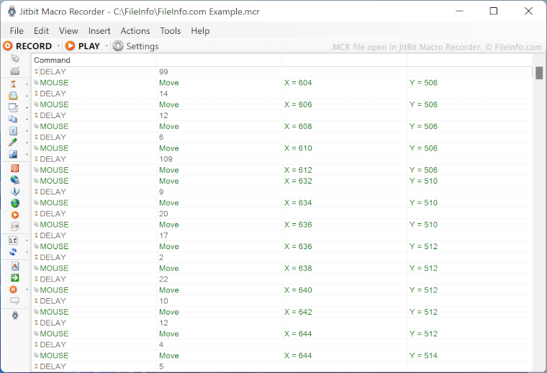Insert a delay using the hourglass icon

[x=14, y=84]
